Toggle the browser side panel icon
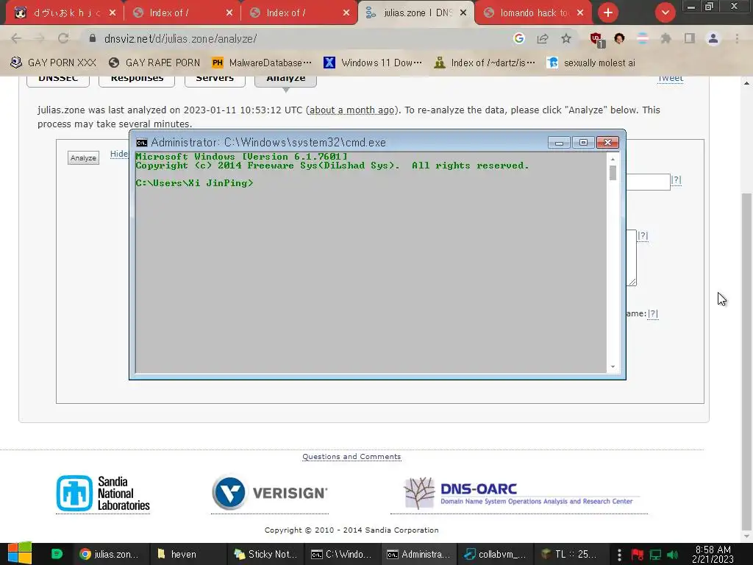The width and height of the screenshot is (753, 565). (x=690, y=38)
